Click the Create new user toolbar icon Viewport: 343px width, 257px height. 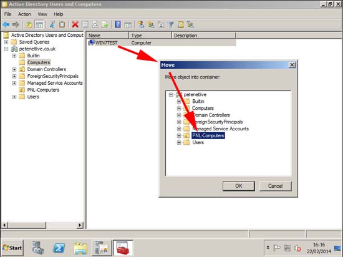point(141,24)
